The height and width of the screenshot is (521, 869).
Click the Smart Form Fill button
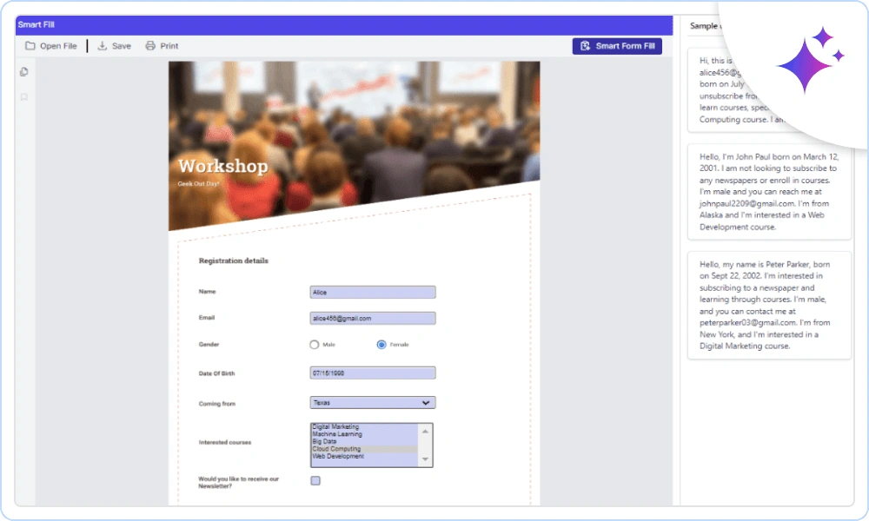point(617,45)
